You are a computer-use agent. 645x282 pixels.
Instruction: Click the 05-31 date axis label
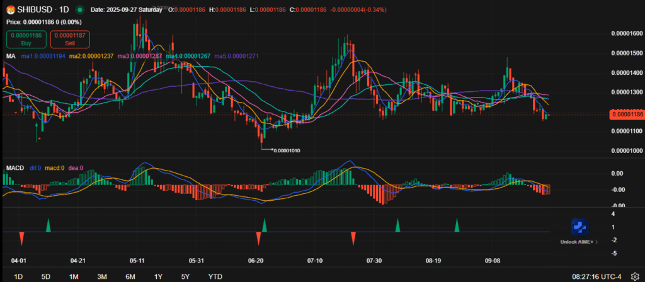[197, 261]
